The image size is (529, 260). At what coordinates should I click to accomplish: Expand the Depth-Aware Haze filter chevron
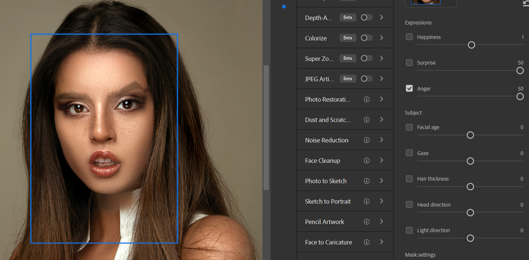coord(382,17)
